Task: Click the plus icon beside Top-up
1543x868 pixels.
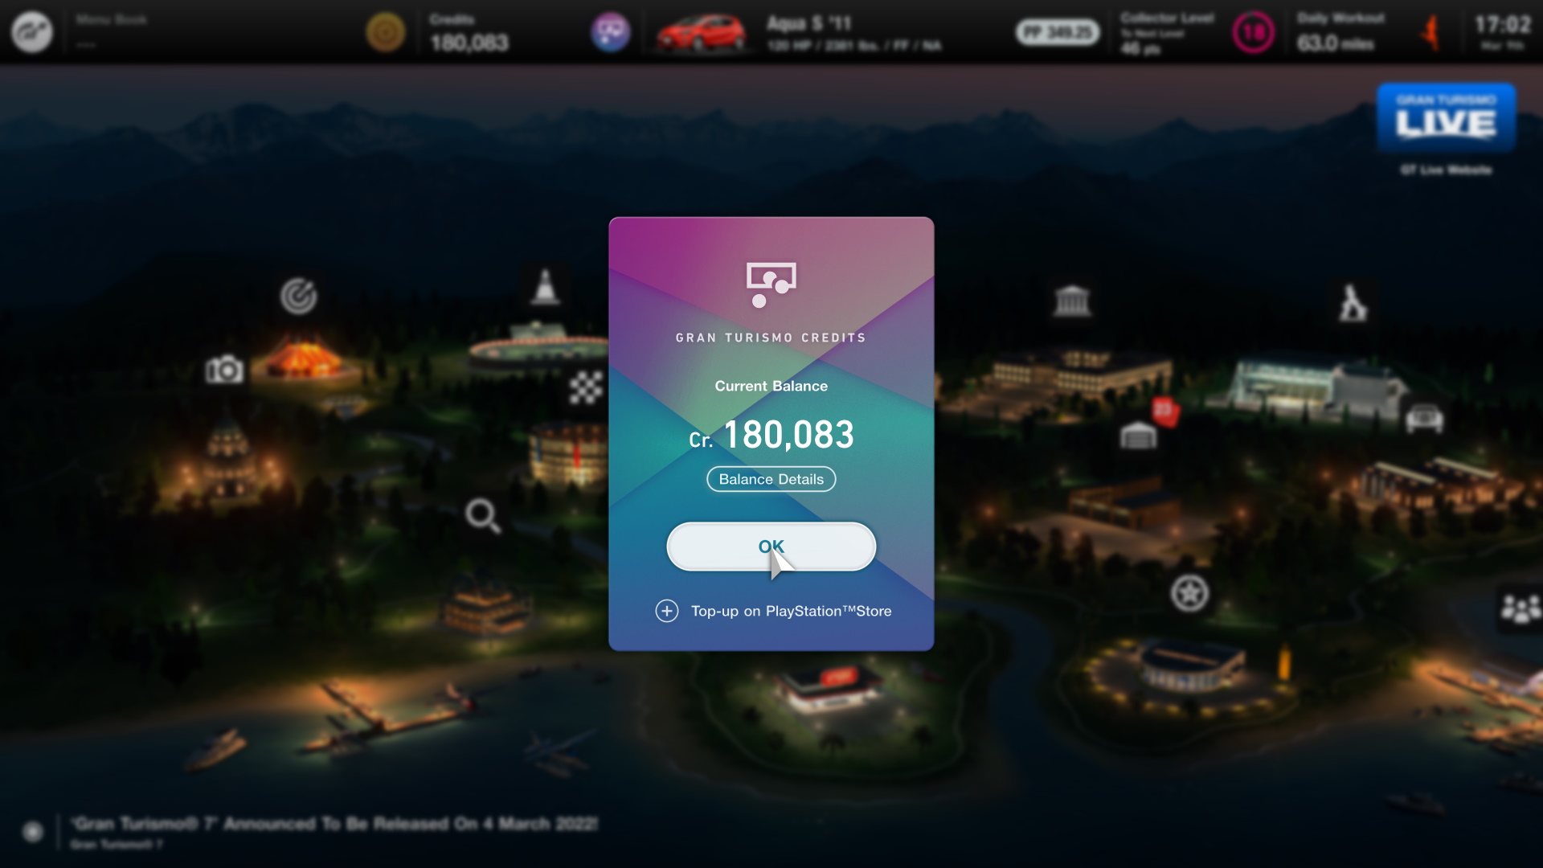Action: [666, 611]
